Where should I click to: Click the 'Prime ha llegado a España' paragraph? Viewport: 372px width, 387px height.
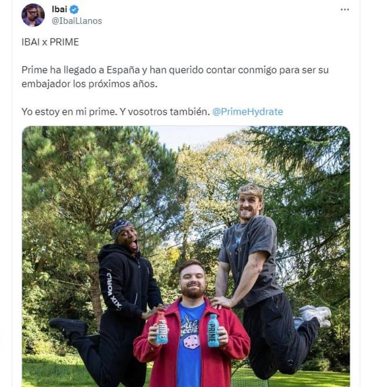tap(175, 77)
